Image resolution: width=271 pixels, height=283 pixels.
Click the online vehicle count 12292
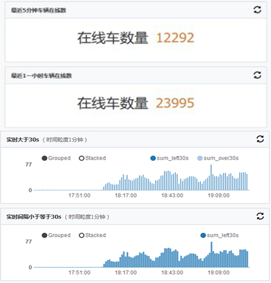click(x=175, y=38)
